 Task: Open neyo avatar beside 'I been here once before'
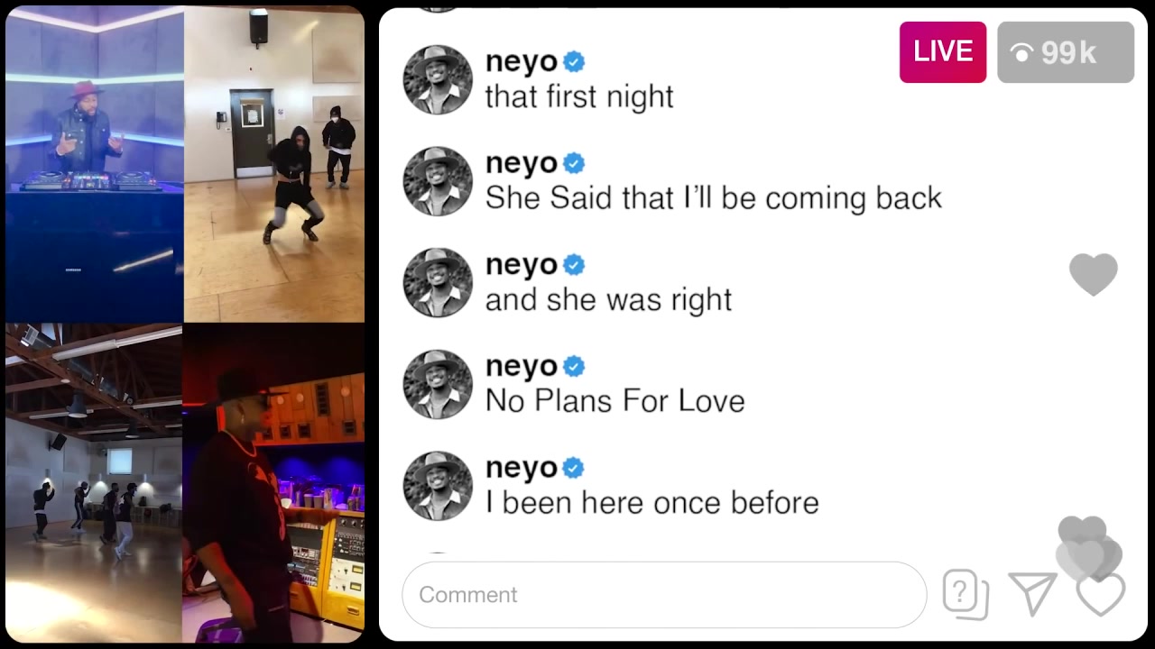coord(438,487)
